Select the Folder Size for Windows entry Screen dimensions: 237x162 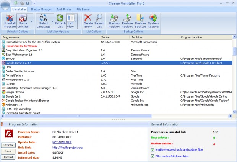point(20,71)
